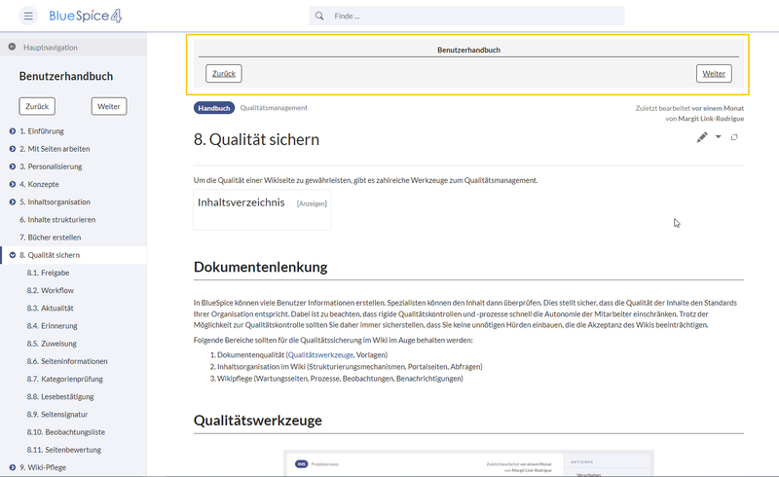Click the Handbuch namespace badge
This screenshot has height=477, width=779.
[214, 108]
